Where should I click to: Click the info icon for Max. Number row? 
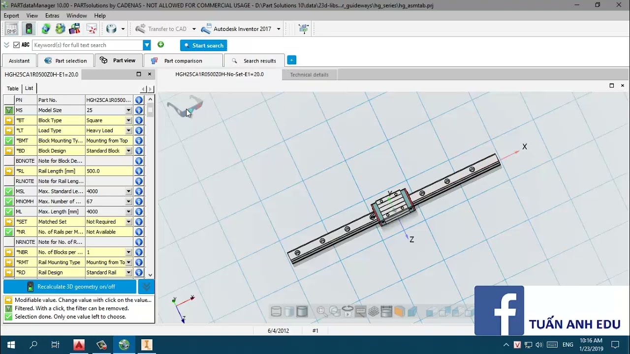pos(139,202)
